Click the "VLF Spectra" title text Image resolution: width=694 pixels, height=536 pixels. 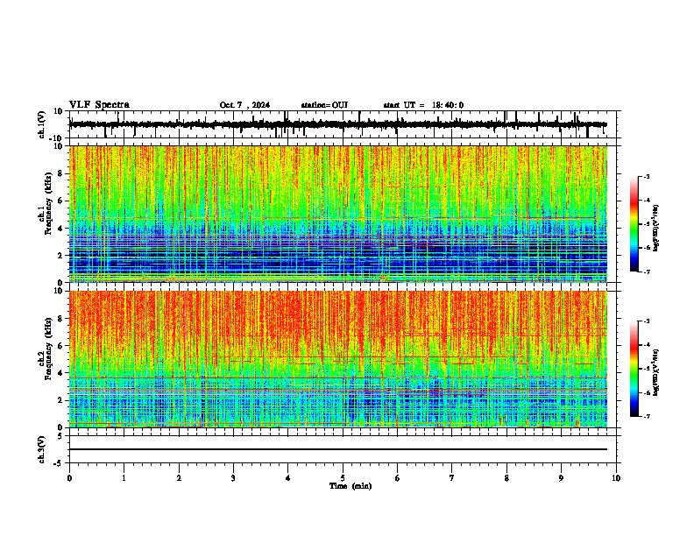coord(99,105)
